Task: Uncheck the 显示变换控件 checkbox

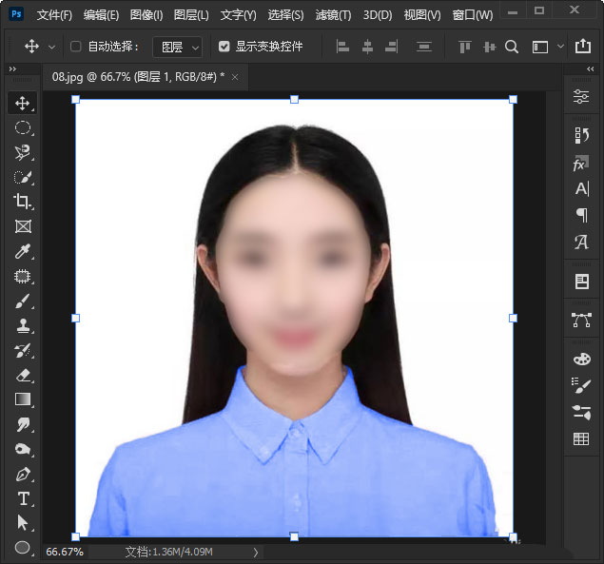Action: click(224, 47)
